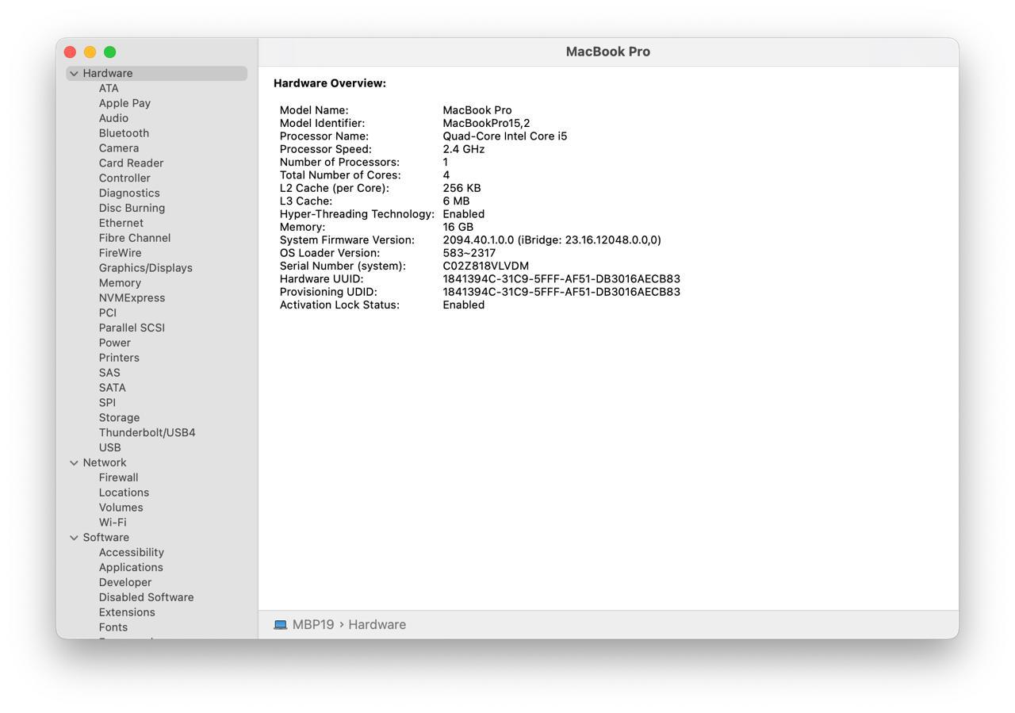
Task: Click MBP19 label in the path bar
Action: pos(313,625)
